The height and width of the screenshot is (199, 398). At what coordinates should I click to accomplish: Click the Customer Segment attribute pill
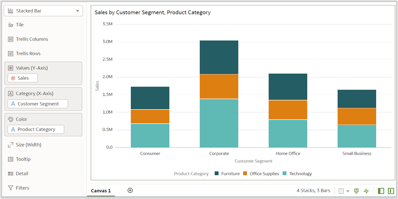38,104
